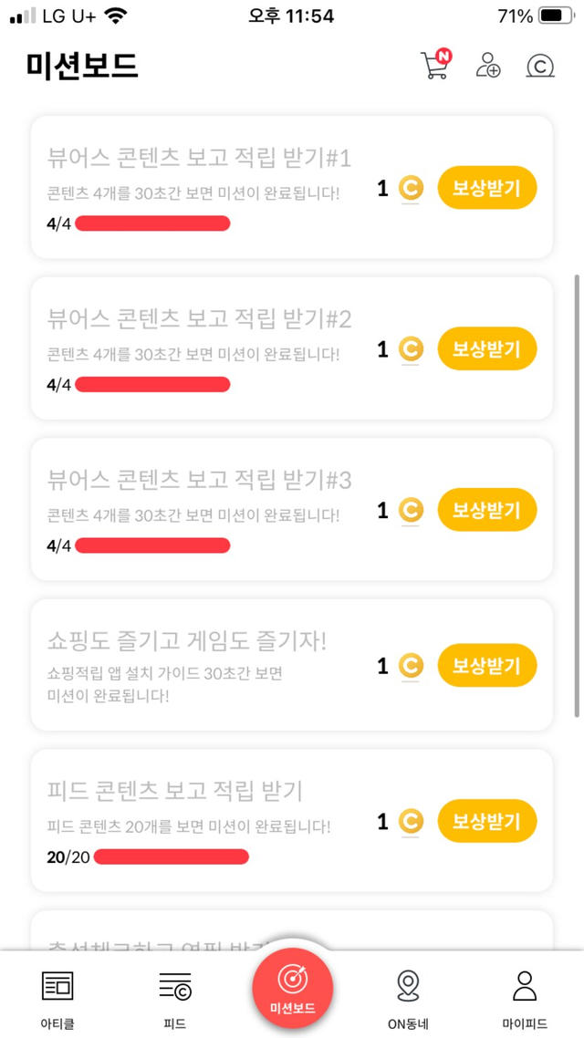Click the vertical scrollbar on the right
Screen dimensions: 584x1038
click(576, 493)
